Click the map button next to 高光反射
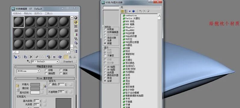This screenshot has width=240, height=108. pyautogui.click(x=42, y=92)
